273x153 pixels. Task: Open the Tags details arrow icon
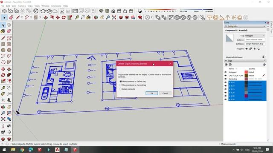pyautogui.click(x=264, y=65)
